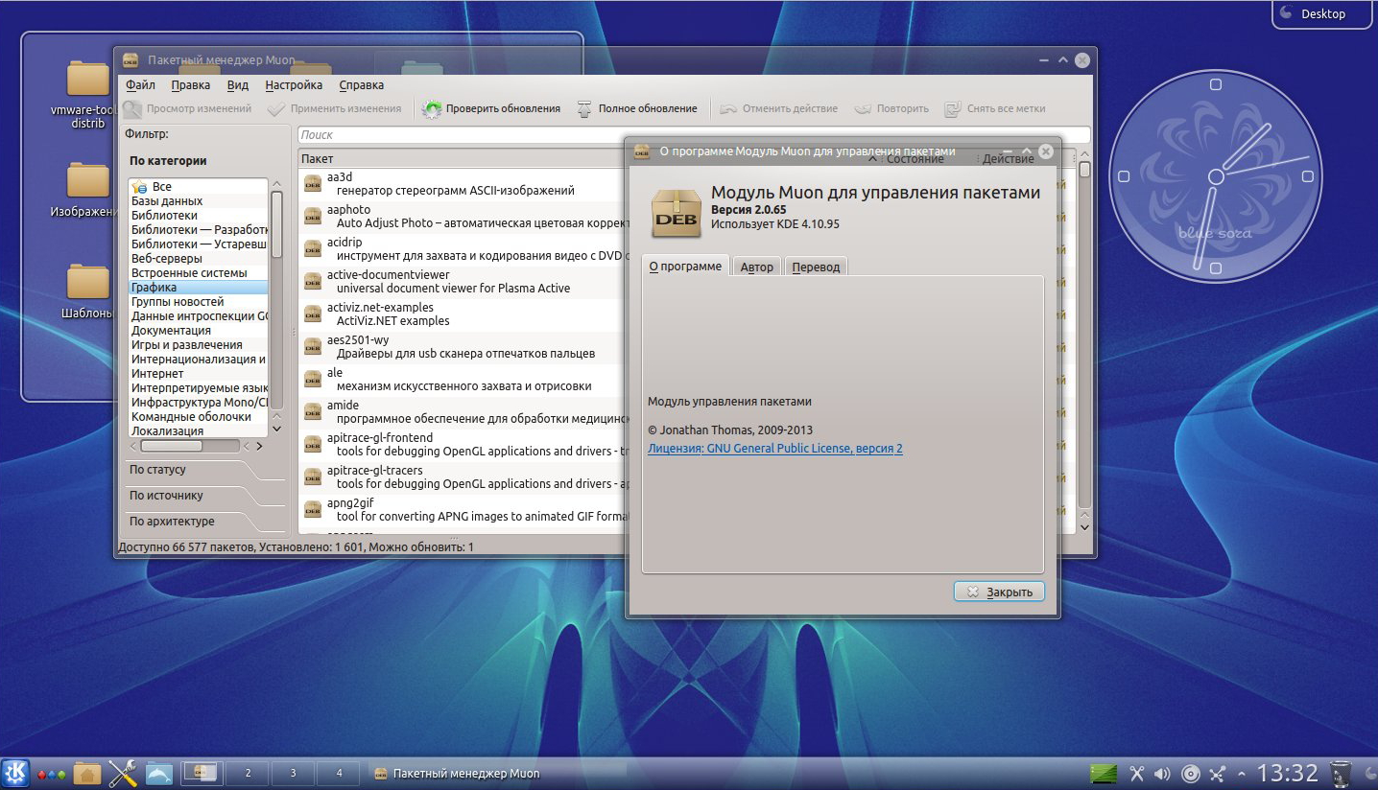Click the aes2501-wy package icon
This screenshot has height=790, width=1378.
coord(313,347)
